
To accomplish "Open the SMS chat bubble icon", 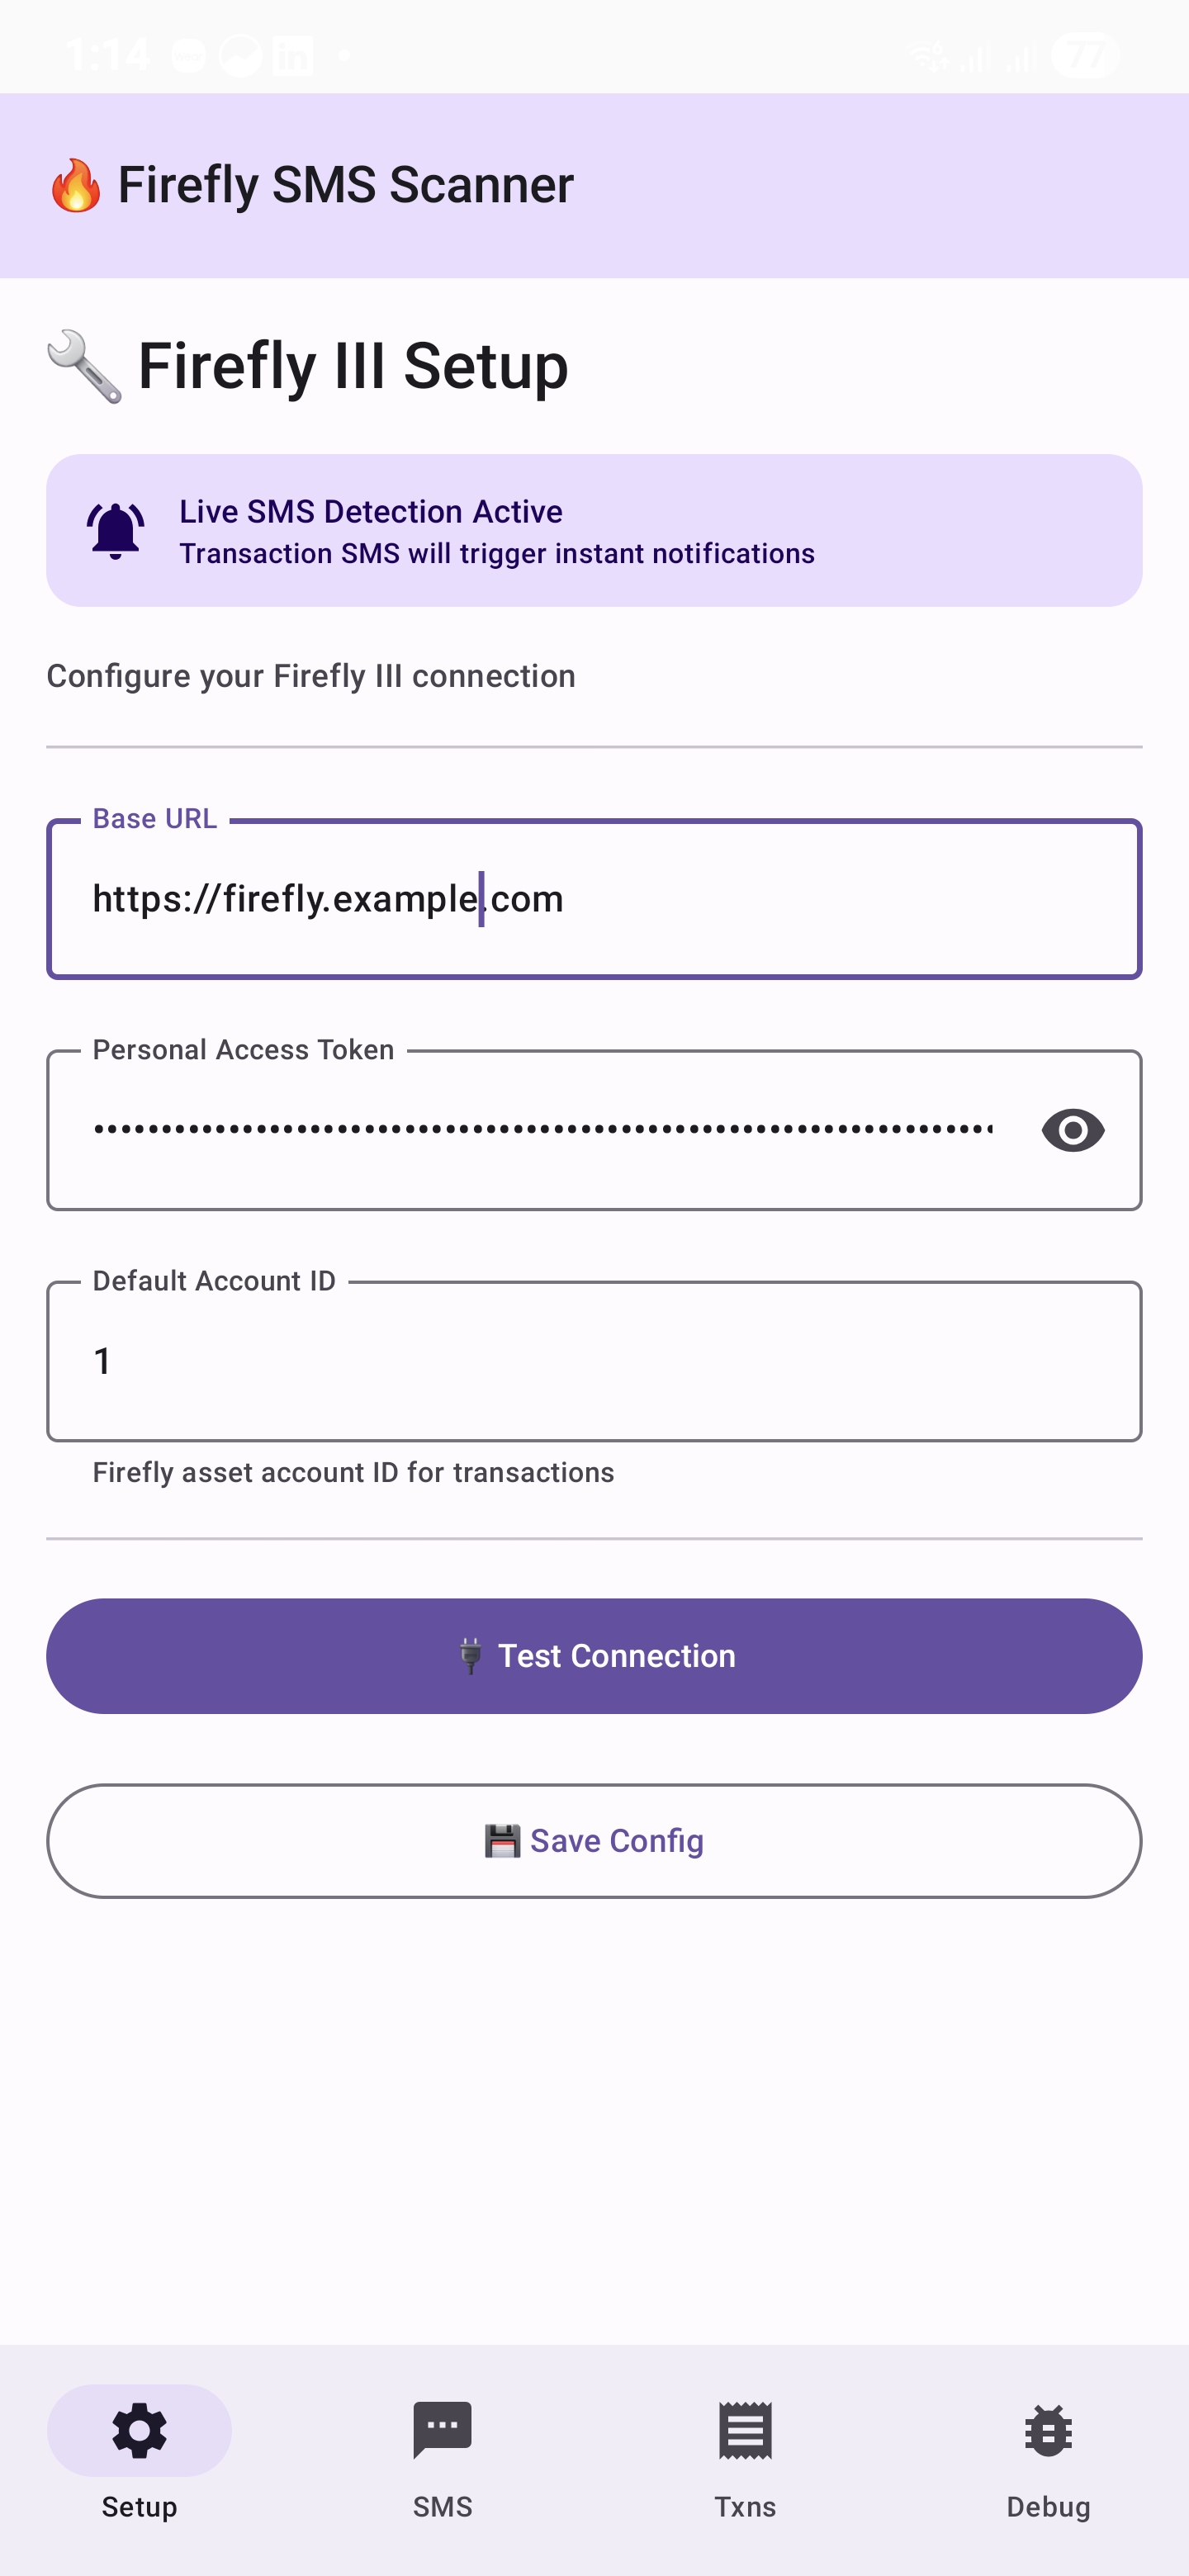I will tap(442, 2430).
